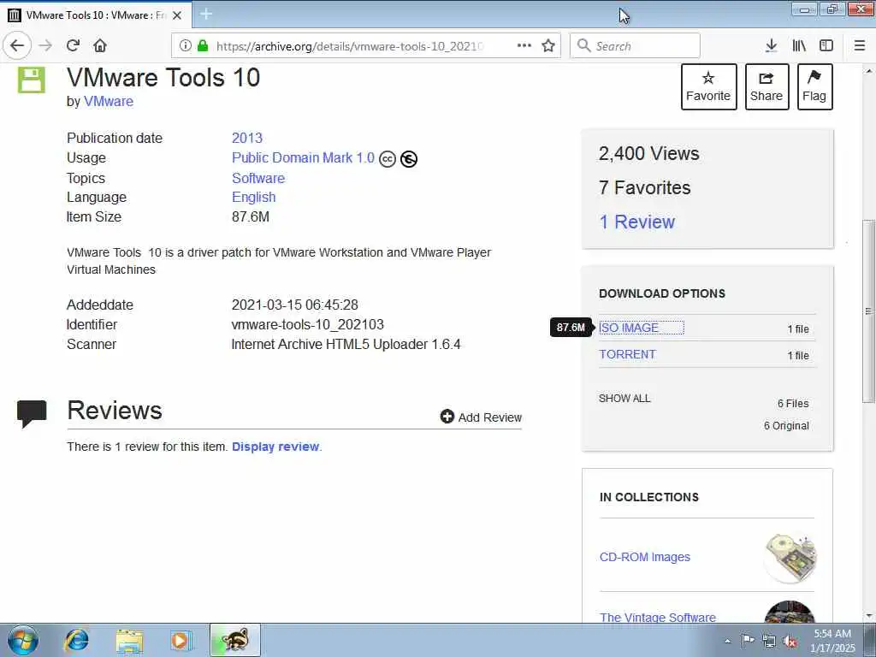
Task: Go to the browser home page
Action: point(100,46)
